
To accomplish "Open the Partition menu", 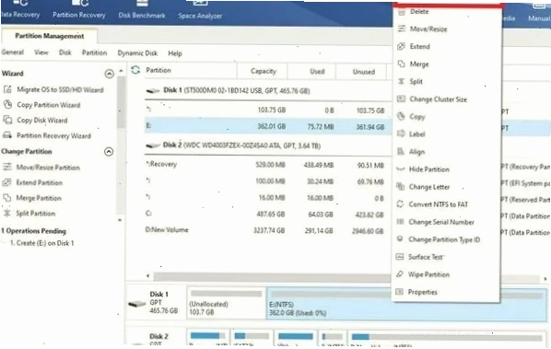I will click(94, 52).
